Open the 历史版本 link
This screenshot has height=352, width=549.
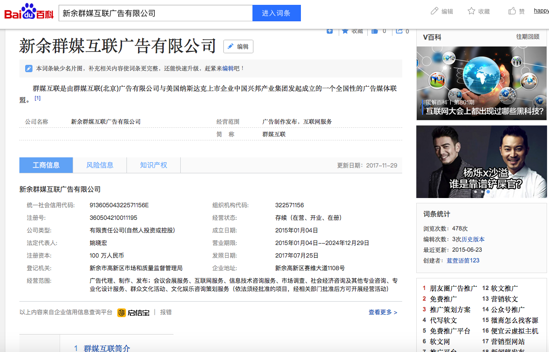(472, 239)
